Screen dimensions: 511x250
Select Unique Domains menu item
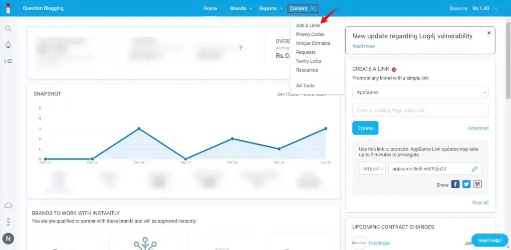(313, 43)
